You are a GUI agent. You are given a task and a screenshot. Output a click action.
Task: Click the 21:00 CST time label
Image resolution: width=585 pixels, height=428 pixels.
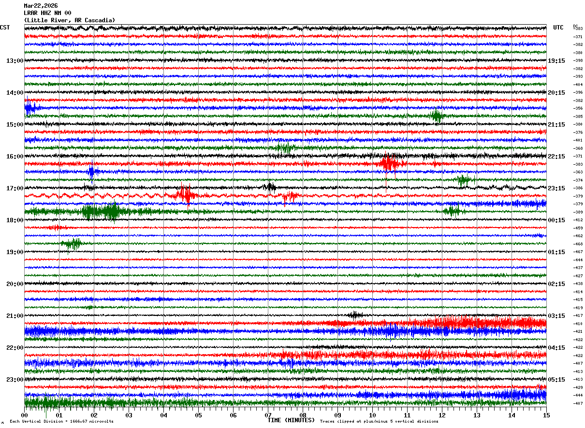pos(15,316)
